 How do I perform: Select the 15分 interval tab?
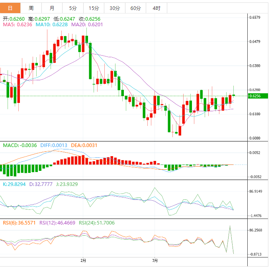(x=94, y=8)
